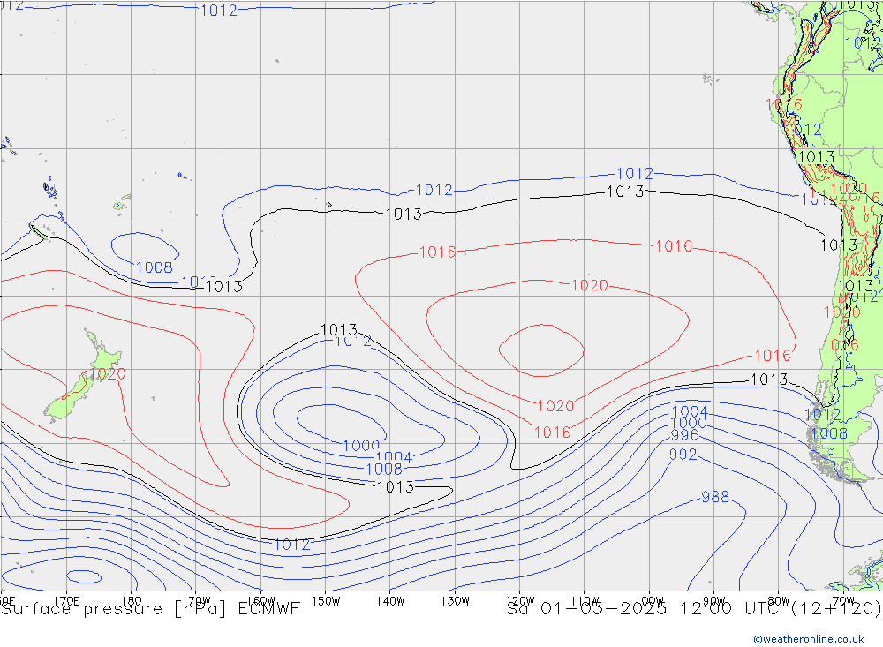Click the 110W longitude label
883x647 pixels.
pyautogui.click(x=585, y=601)
